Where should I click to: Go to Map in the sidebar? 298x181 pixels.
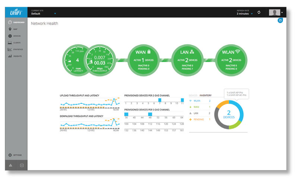[15, 29]
